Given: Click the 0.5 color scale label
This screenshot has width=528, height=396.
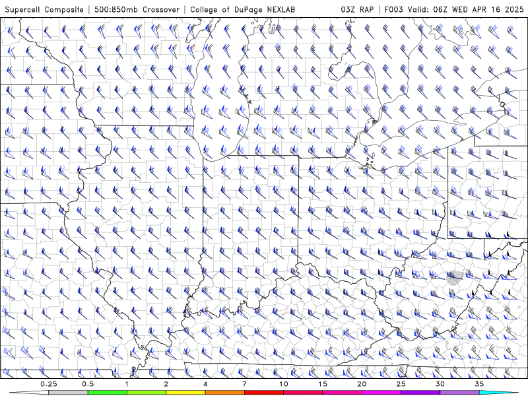Looking at the screenshot, I should coord(88,384).
